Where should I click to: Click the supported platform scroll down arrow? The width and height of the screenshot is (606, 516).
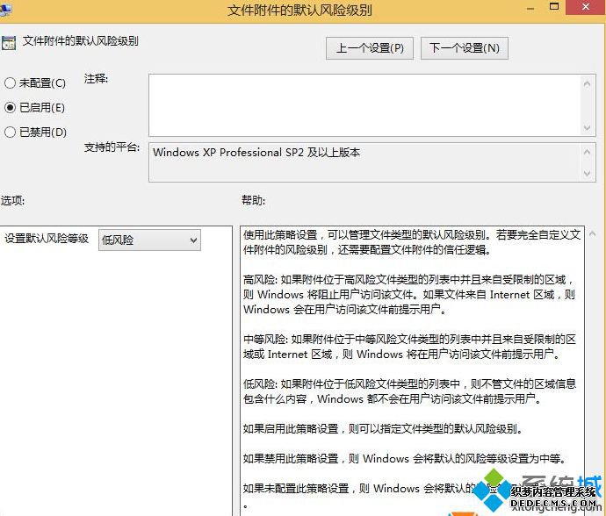pyautogui.click(x=587, y=174)
